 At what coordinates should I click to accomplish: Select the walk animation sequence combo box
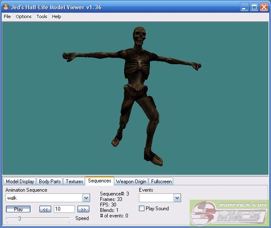click(x=44, y=198)
